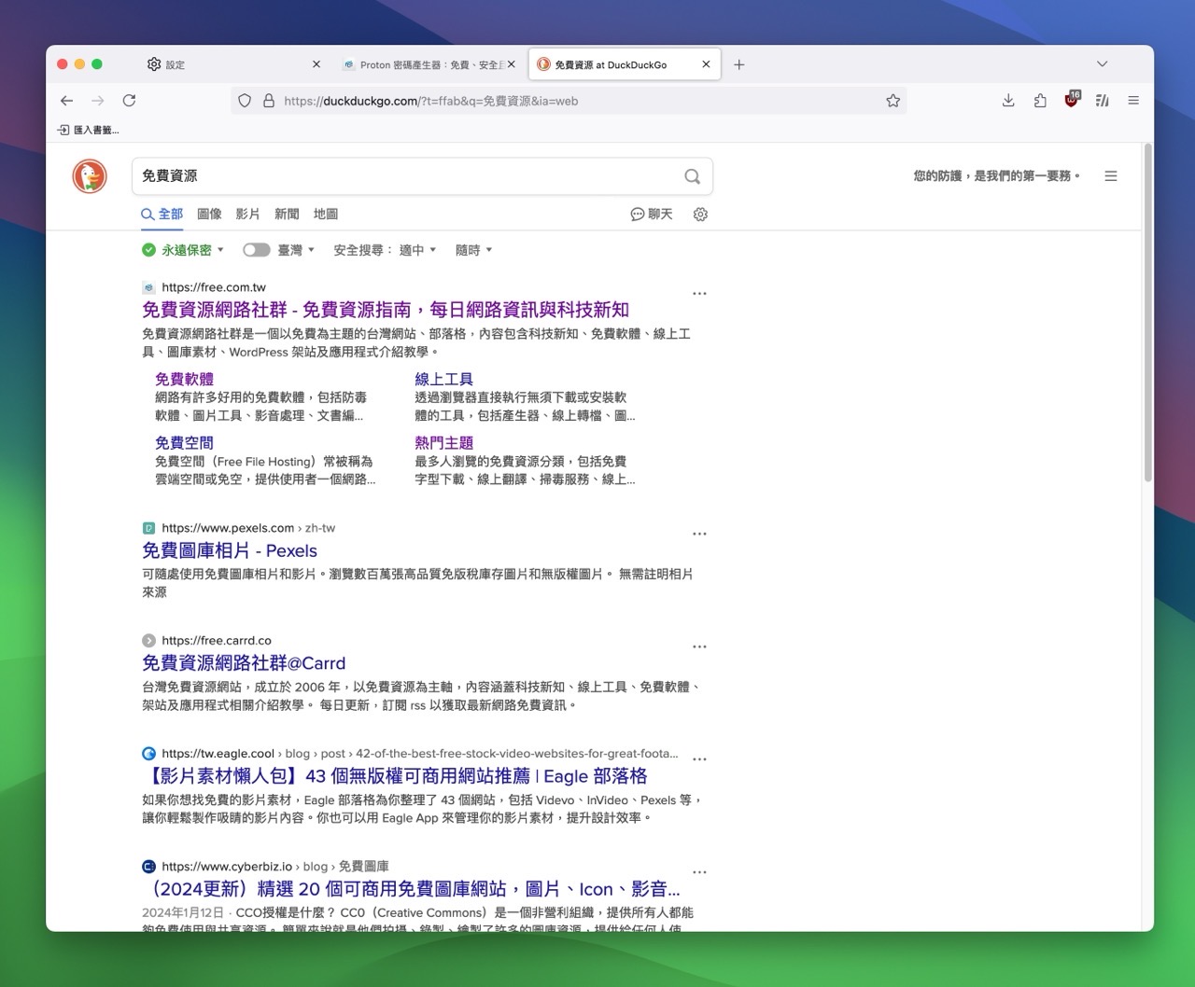Open Firefox application hamburger menu
The width and height of the screenshot is (1195, 987).
coord(1133,101)
